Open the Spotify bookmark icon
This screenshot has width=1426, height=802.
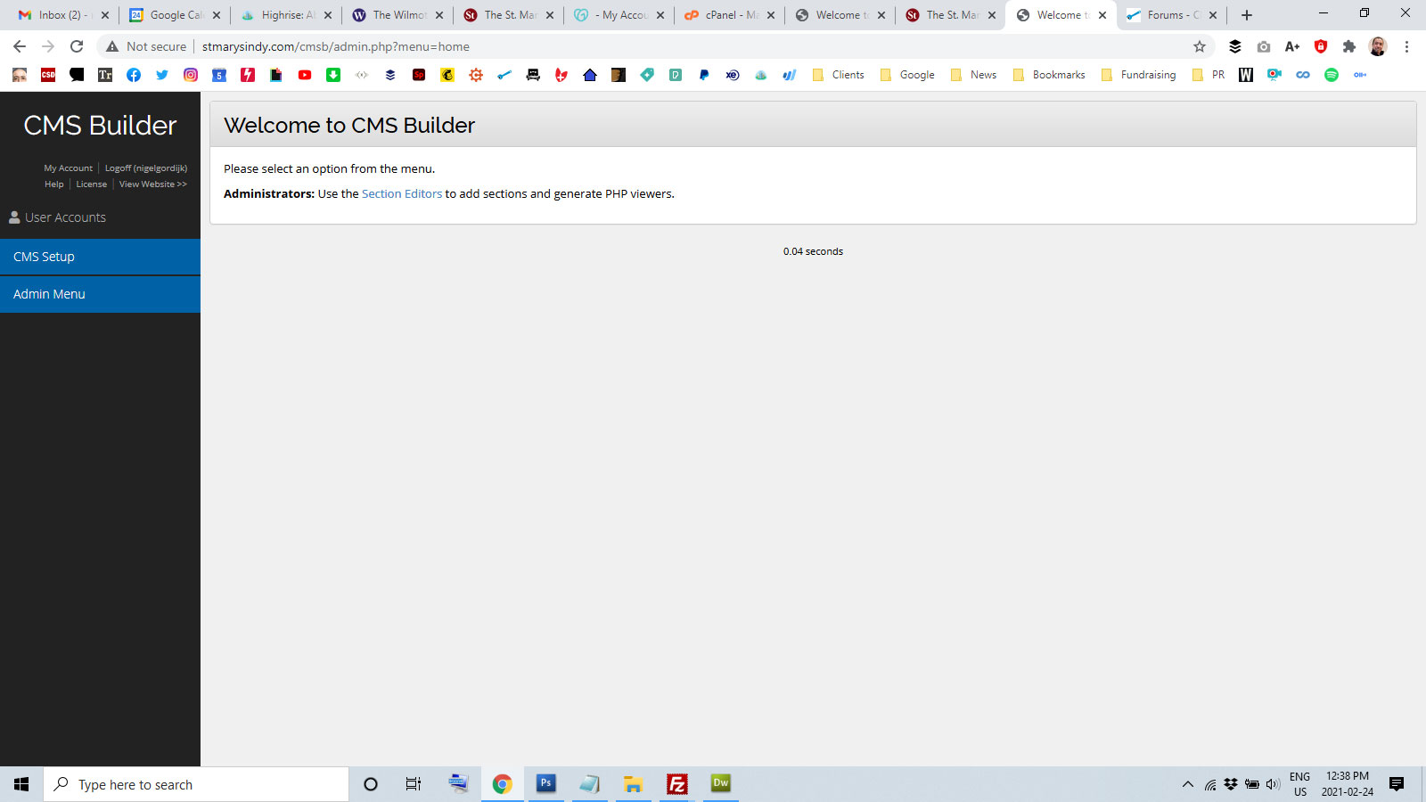click(1332, 75)
